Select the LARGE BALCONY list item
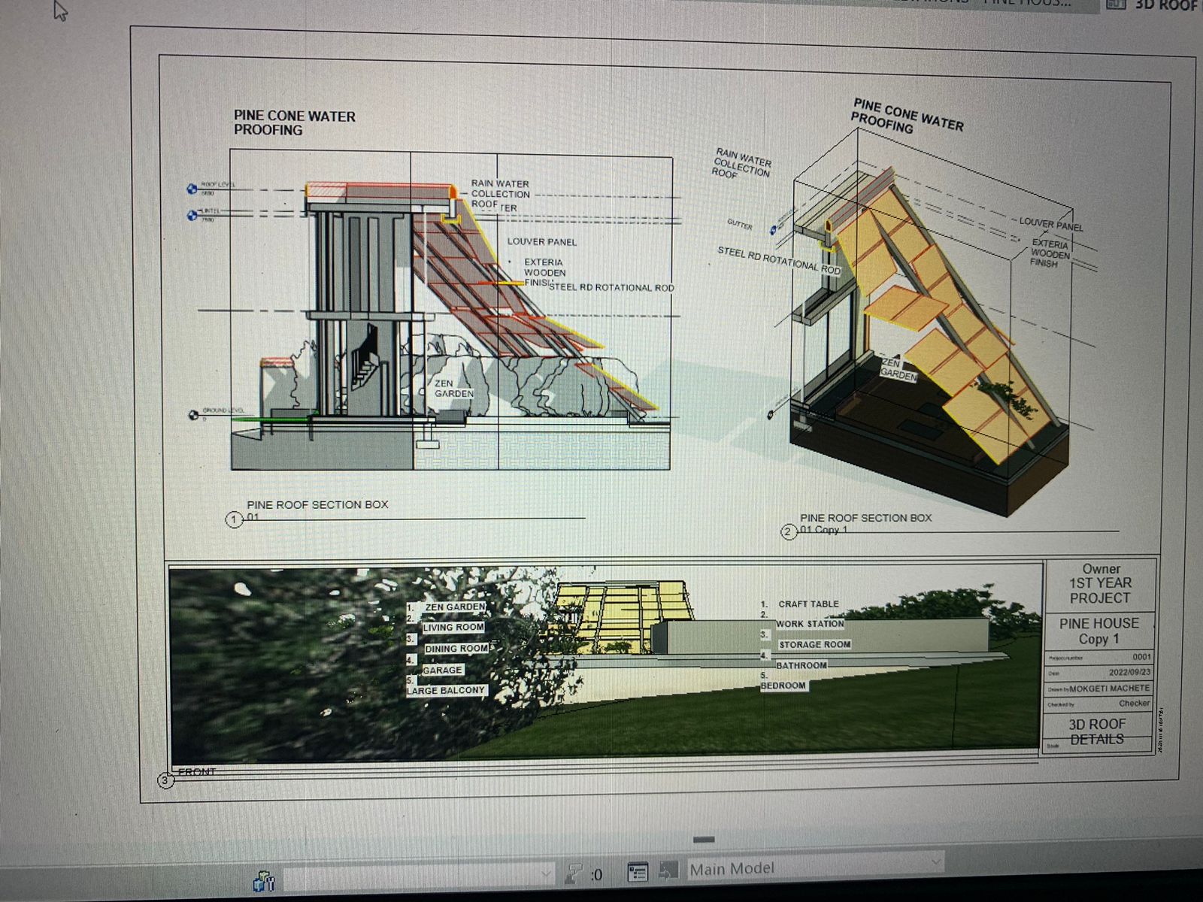 click(446, 690)
